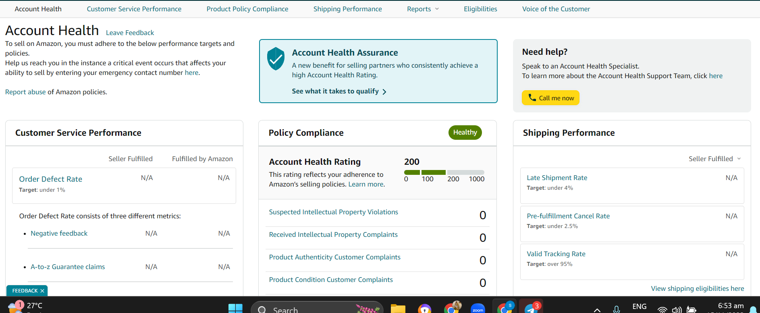
Task: Open Suspected Intellectual Property Violations
Action: tap(334, 212)
